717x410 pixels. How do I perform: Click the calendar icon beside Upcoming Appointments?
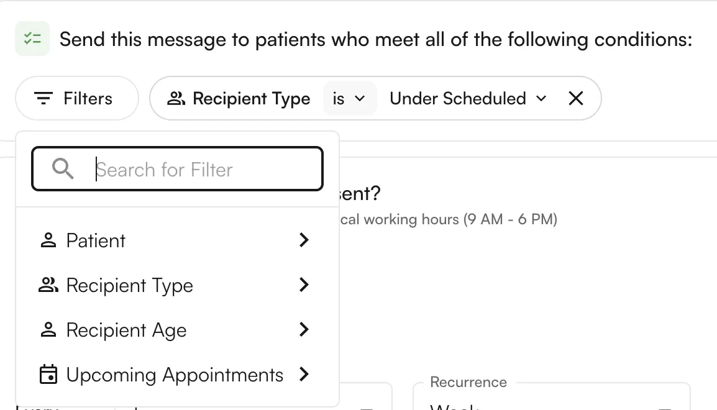[x=48, y=375]
